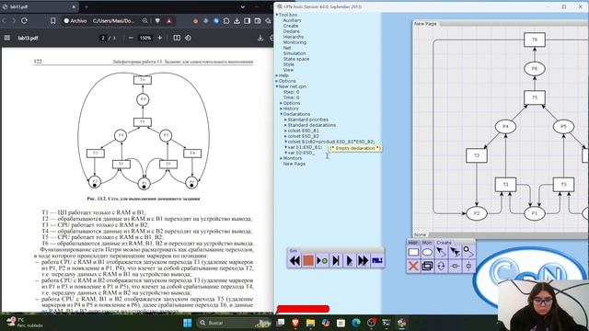
Task: Expand the Monitors node
Action: pyautogui.click(x=281, y=158)
